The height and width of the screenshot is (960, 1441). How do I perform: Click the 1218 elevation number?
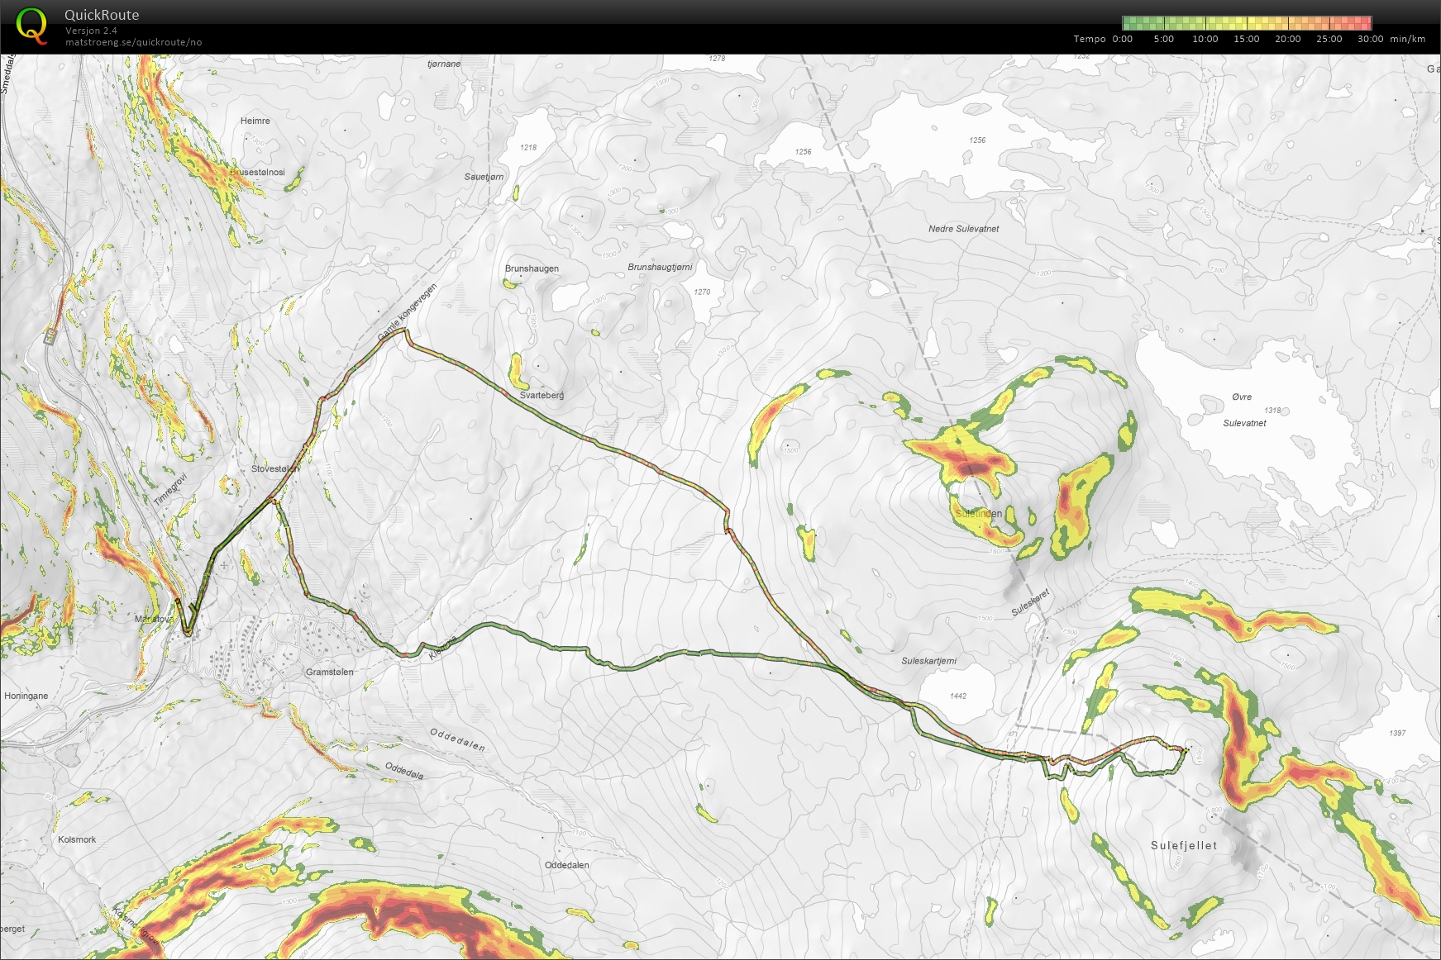pos(528,147)
